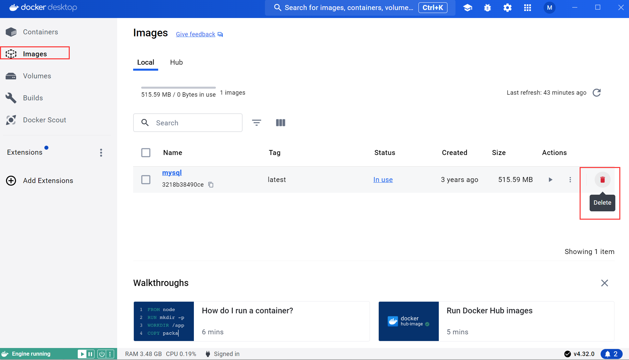The height and width of the screenshot is (360, 629).
Task: Open the engine options three-dot menu
Action: pos(110,354)
